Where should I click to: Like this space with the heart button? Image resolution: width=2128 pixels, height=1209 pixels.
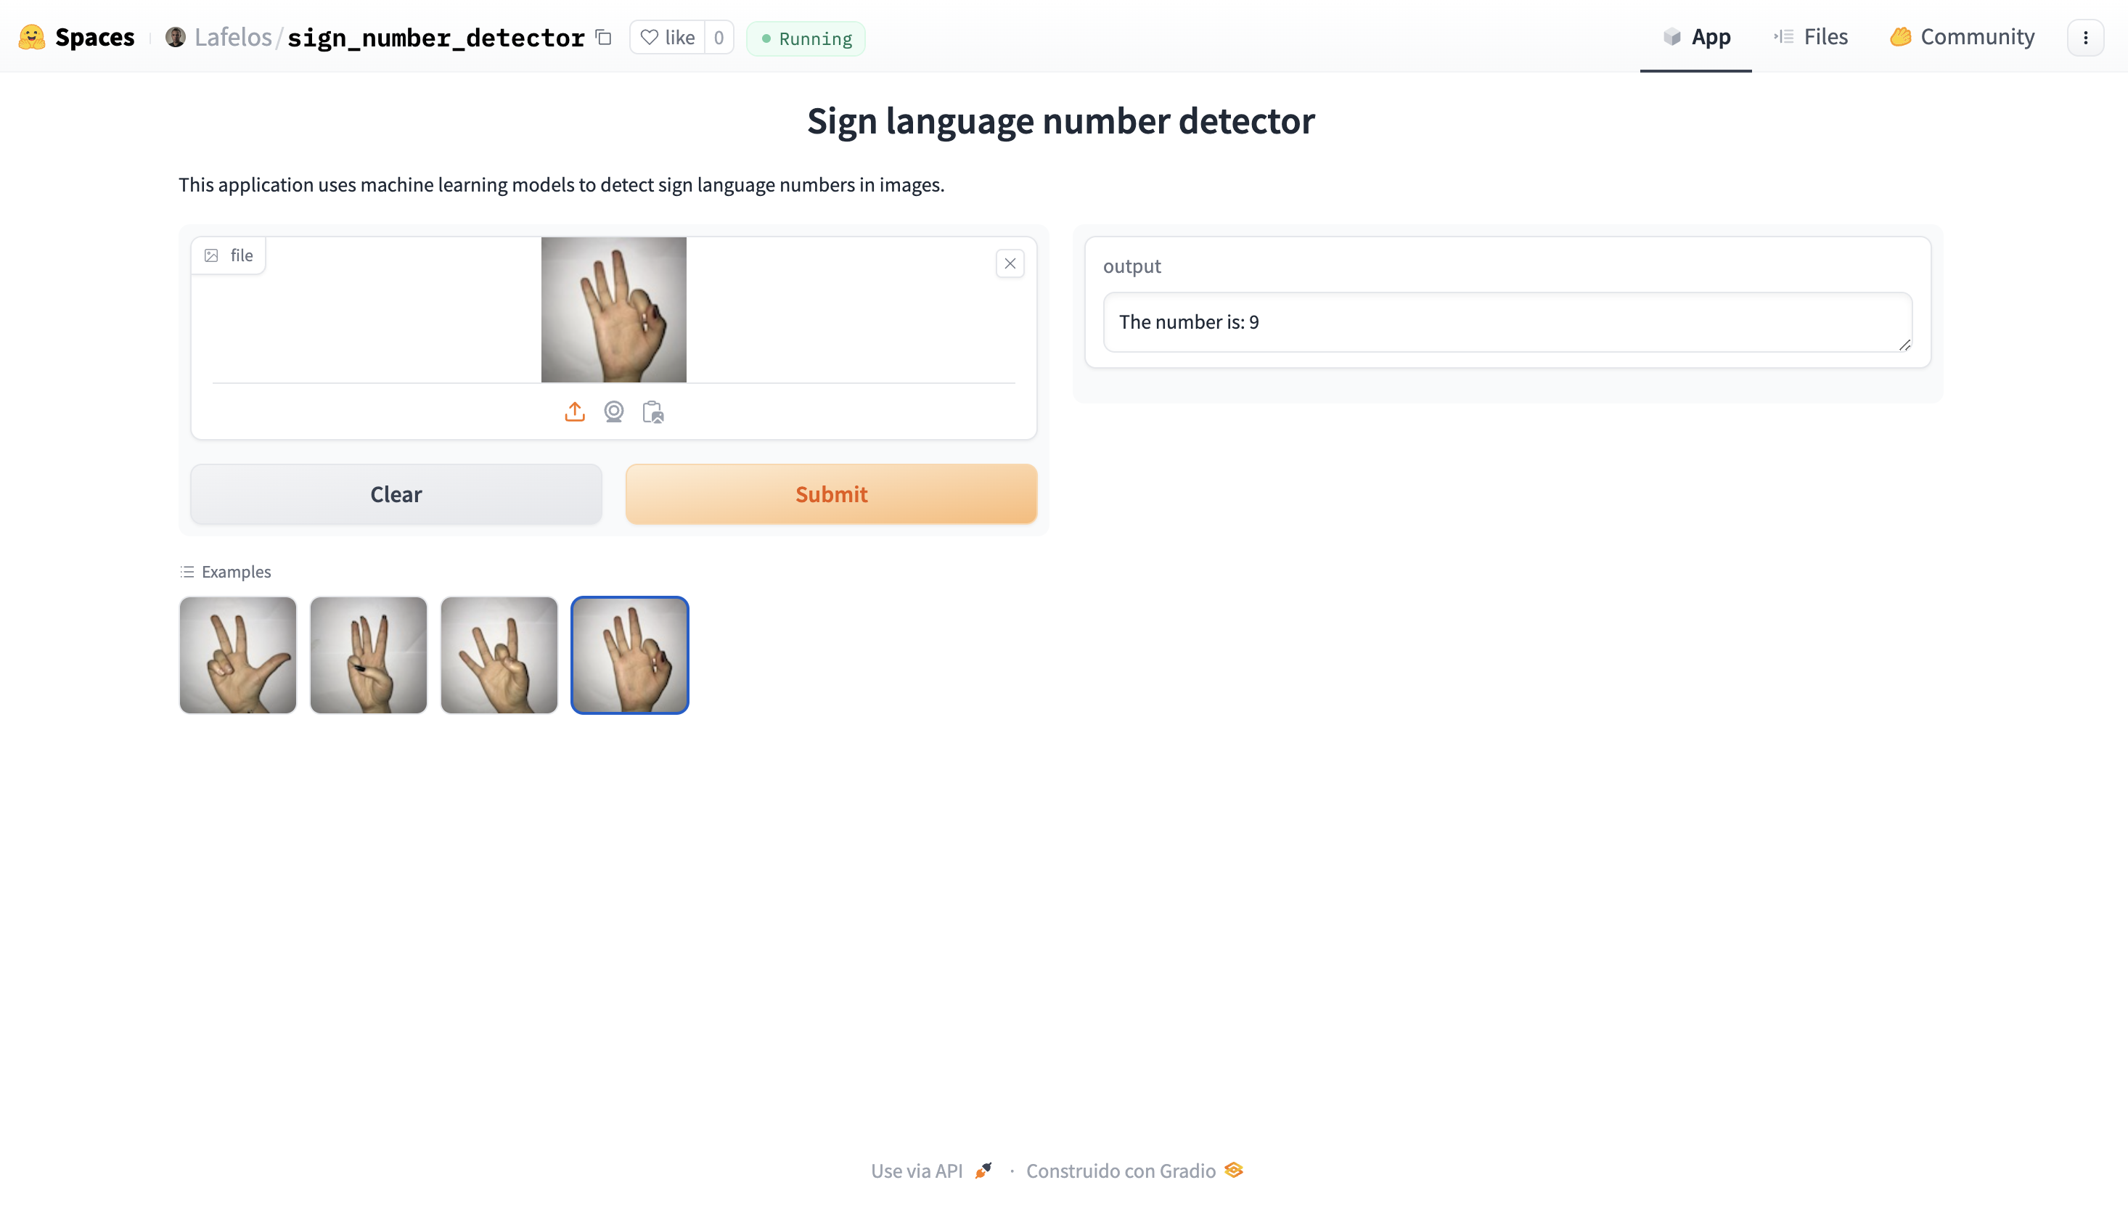pos(668,37)
